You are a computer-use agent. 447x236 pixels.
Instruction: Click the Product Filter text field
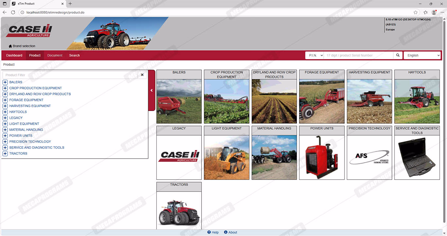coord(70,75)
